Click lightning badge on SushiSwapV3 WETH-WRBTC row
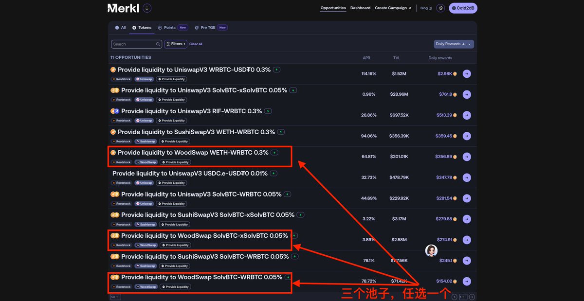This screenshot has height=301, width=584. [x=281, y=132]
